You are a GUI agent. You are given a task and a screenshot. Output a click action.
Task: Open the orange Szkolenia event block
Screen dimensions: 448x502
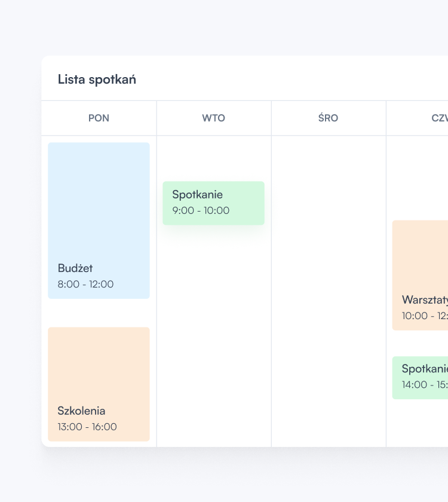point(99,384)
